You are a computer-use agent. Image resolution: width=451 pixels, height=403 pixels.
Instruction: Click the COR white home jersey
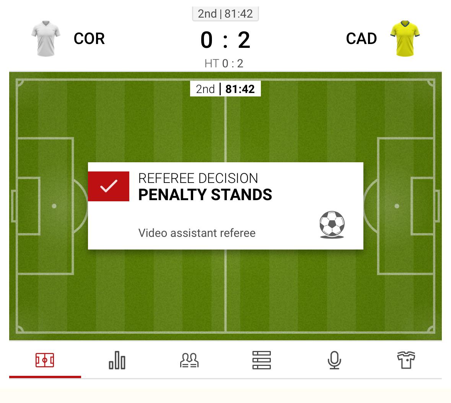point(46,39)
